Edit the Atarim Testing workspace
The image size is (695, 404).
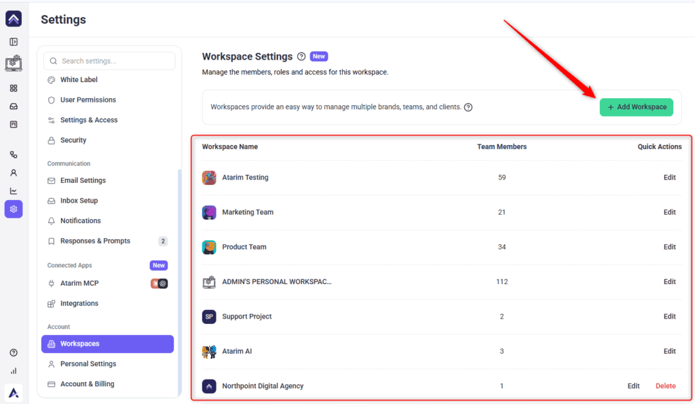669,178
